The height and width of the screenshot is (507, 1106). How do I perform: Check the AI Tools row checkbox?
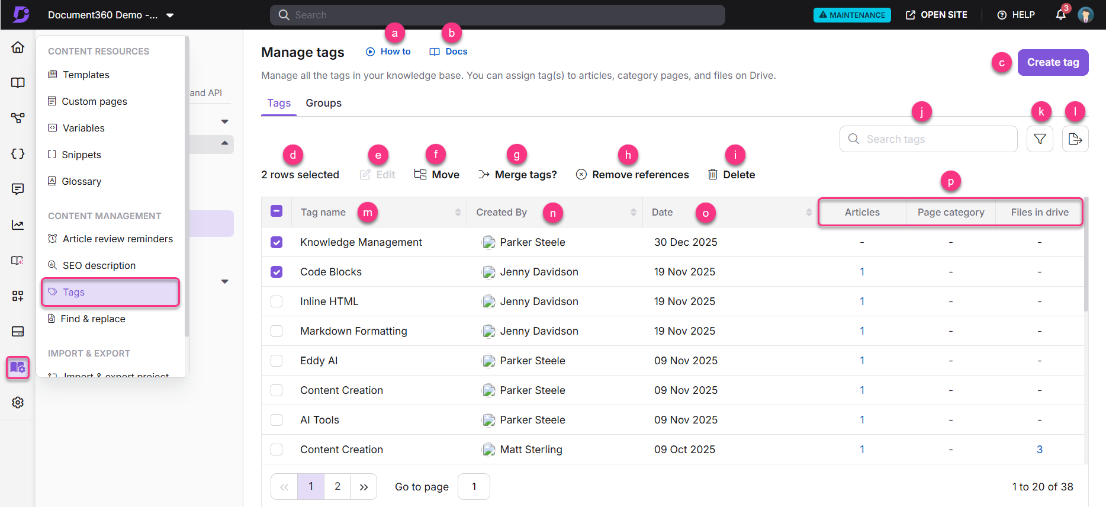276,420
